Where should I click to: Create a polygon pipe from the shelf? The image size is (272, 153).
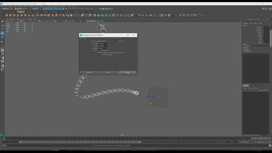33,15
